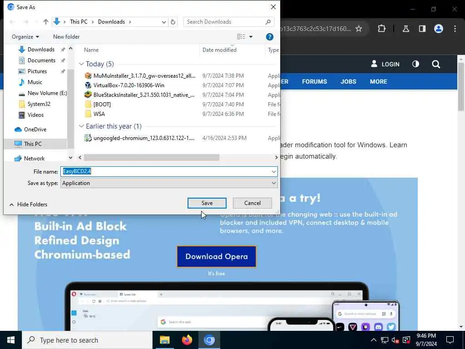
Task: Expand address bar previous locations dropdown
Action: (163, 22)
